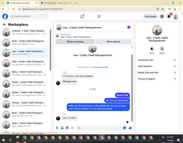Click the chat messages scrollbar
Screen dimensions: 183x143
coord(132,88)
